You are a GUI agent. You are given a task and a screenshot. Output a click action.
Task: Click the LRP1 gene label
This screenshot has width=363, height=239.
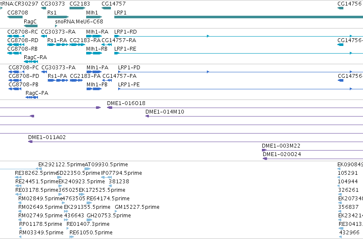[x=120, y=13]
